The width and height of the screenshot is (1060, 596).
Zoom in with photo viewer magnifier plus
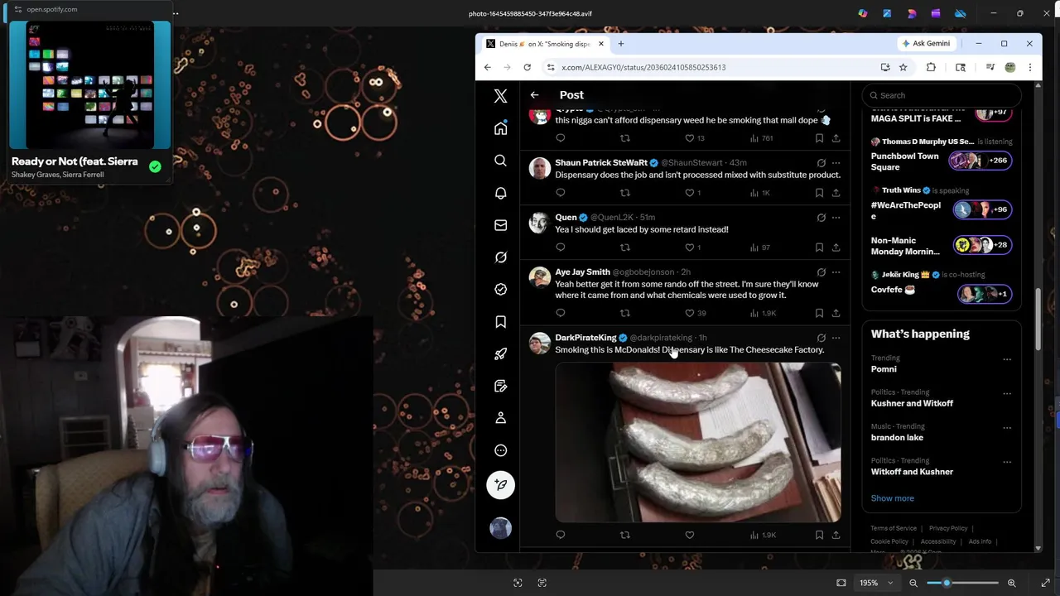pyautogui.click(x=1011, y=583)
